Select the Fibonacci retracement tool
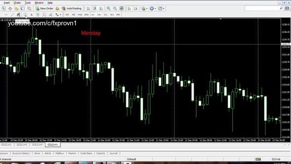The width and height of the screenshot is (291, 164). point(25,15)
